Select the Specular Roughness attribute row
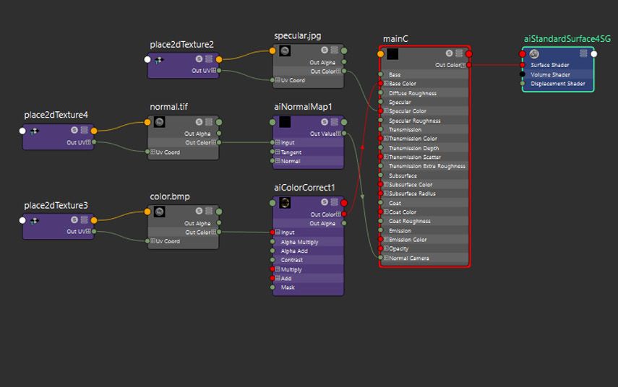This screenshot has width=618, height=387. pyautogui.click(x=414, y=121)
